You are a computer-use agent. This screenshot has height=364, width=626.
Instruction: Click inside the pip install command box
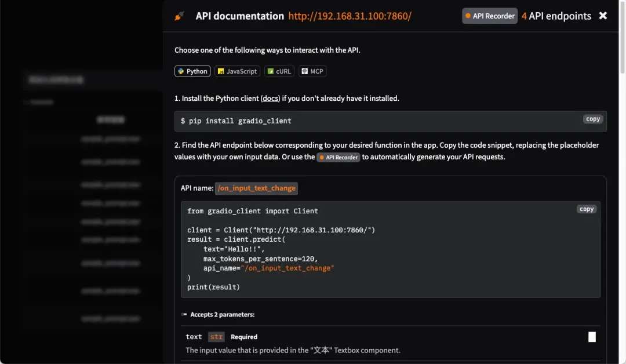[x=348, y=121]
